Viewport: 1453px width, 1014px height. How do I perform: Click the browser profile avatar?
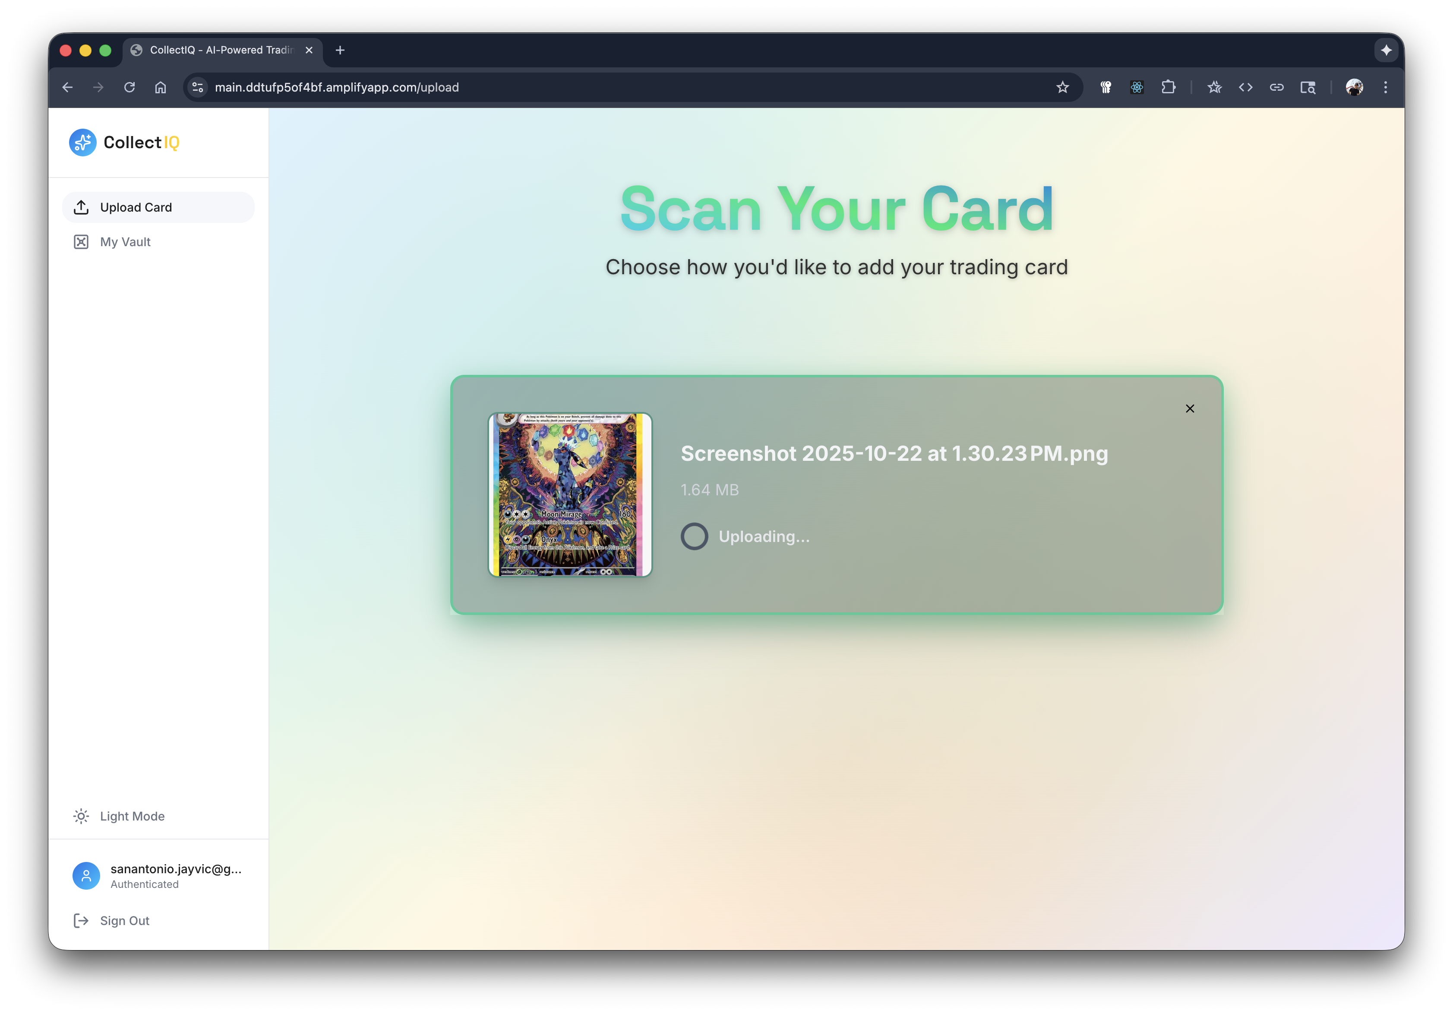1354,87
